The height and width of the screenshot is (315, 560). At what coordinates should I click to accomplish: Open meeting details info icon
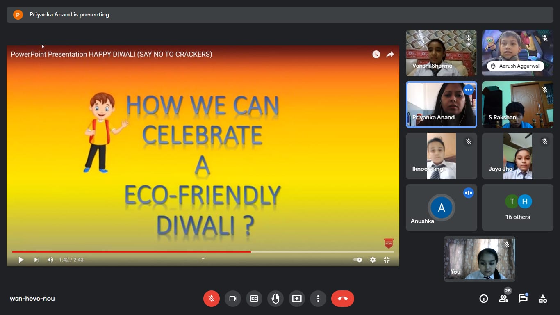pyautogui.click(x=484, y=299)
